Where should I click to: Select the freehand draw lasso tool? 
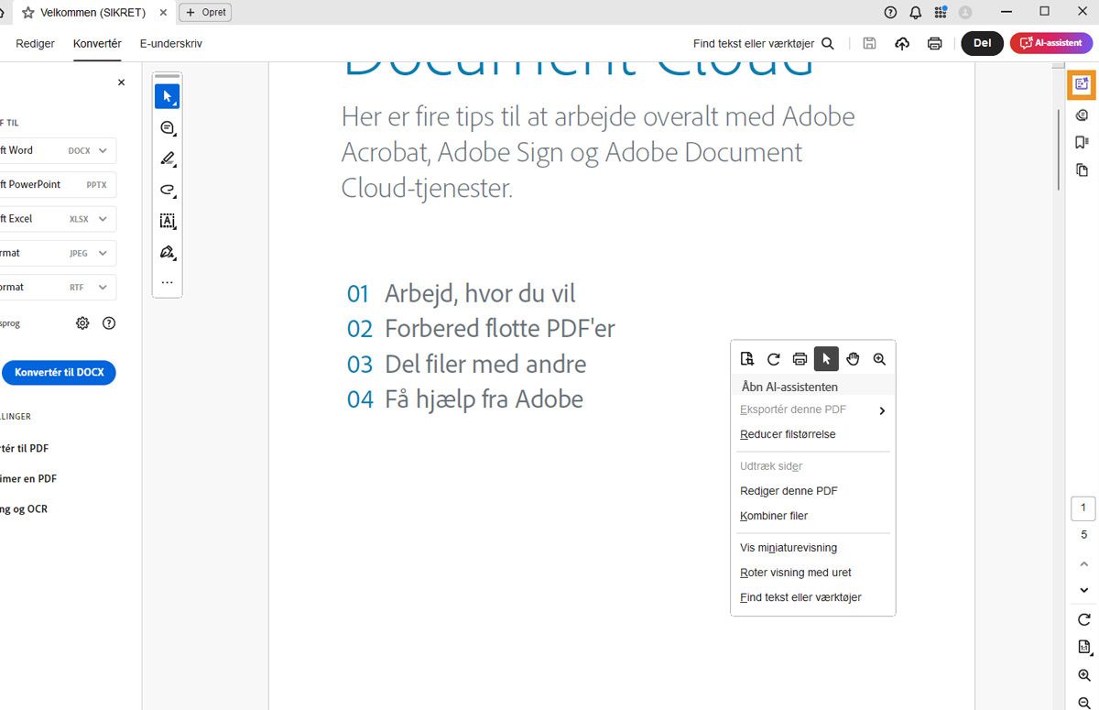coord(167,190)
